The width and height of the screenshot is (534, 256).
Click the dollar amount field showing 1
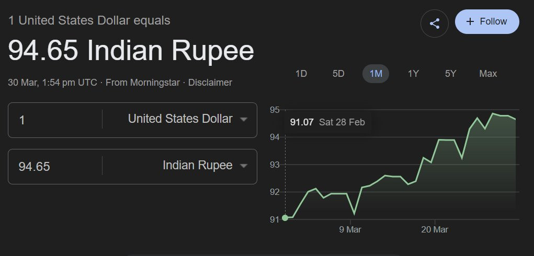click(x=55, y=120)
